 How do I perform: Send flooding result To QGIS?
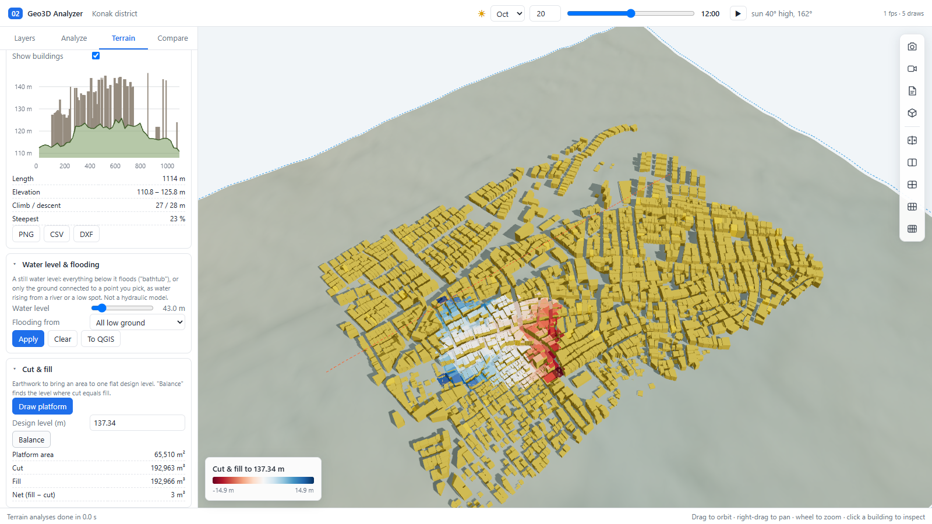[101, 339]
